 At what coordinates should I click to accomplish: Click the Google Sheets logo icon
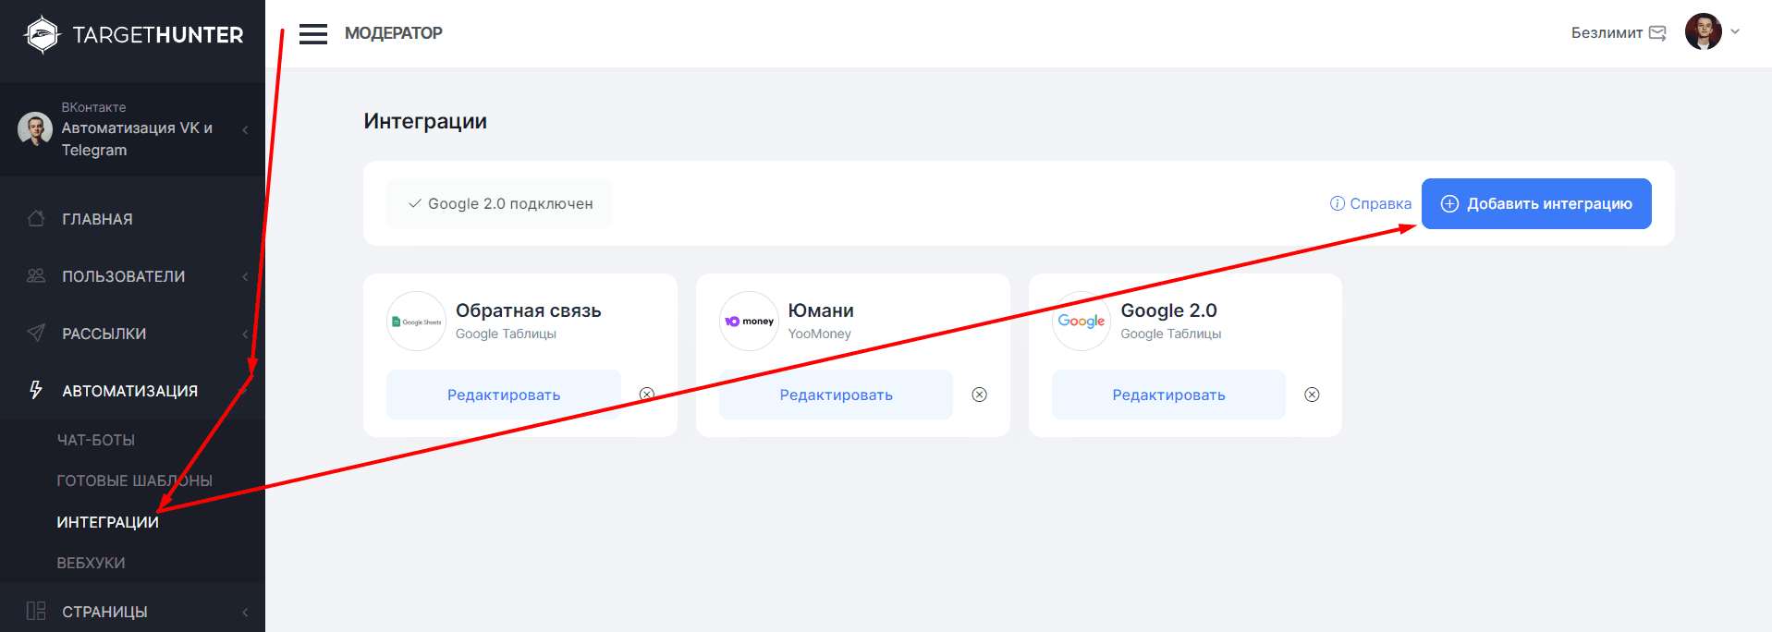click(416, 322)
